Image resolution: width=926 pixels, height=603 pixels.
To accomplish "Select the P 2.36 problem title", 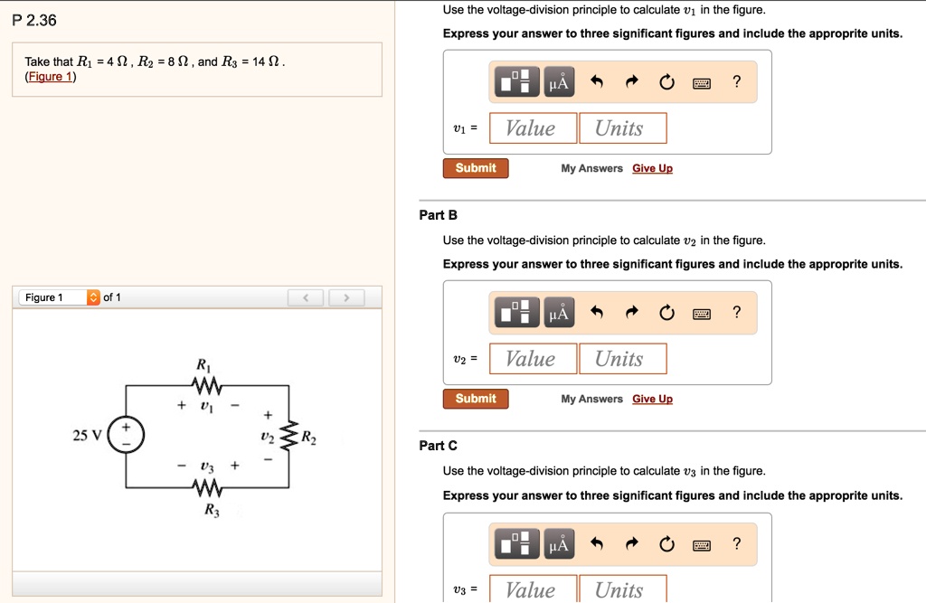I will 34,21.
